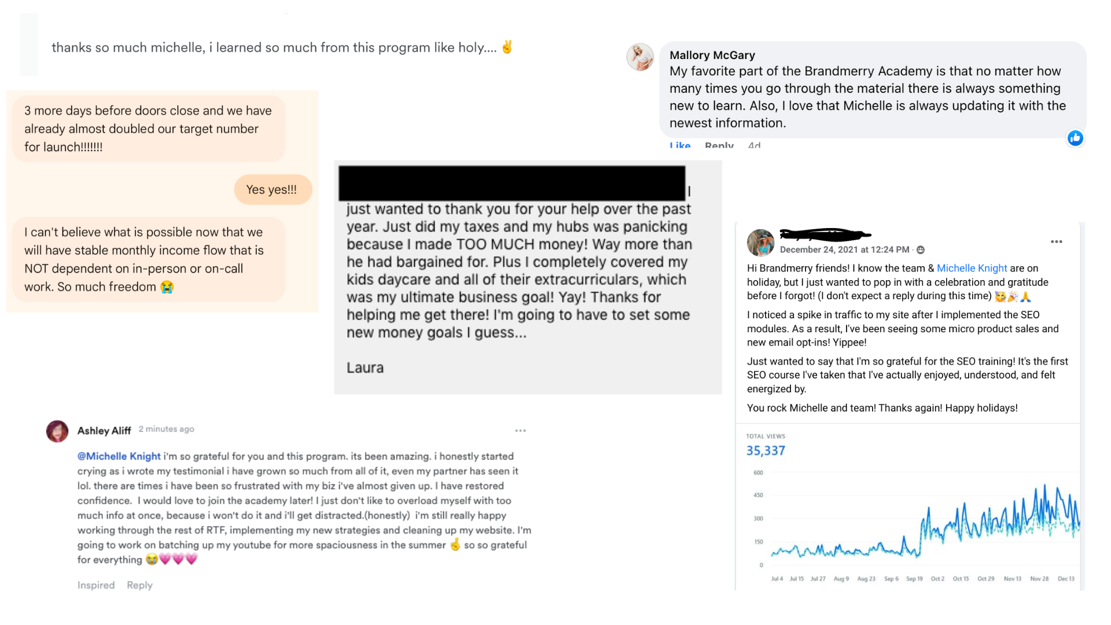Reply to Mallory McGary's comment

tap(719, 145)
